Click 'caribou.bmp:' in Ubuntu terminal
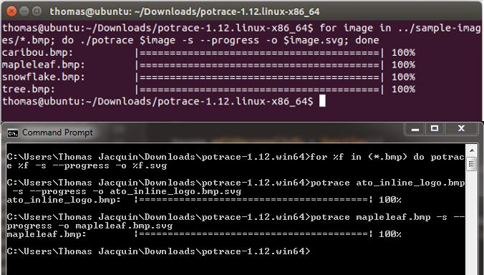The image size is (484, 275). pos(37,52)
